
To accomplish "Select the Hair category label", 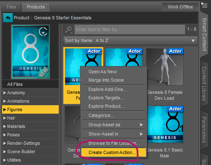I will [11, 118].
